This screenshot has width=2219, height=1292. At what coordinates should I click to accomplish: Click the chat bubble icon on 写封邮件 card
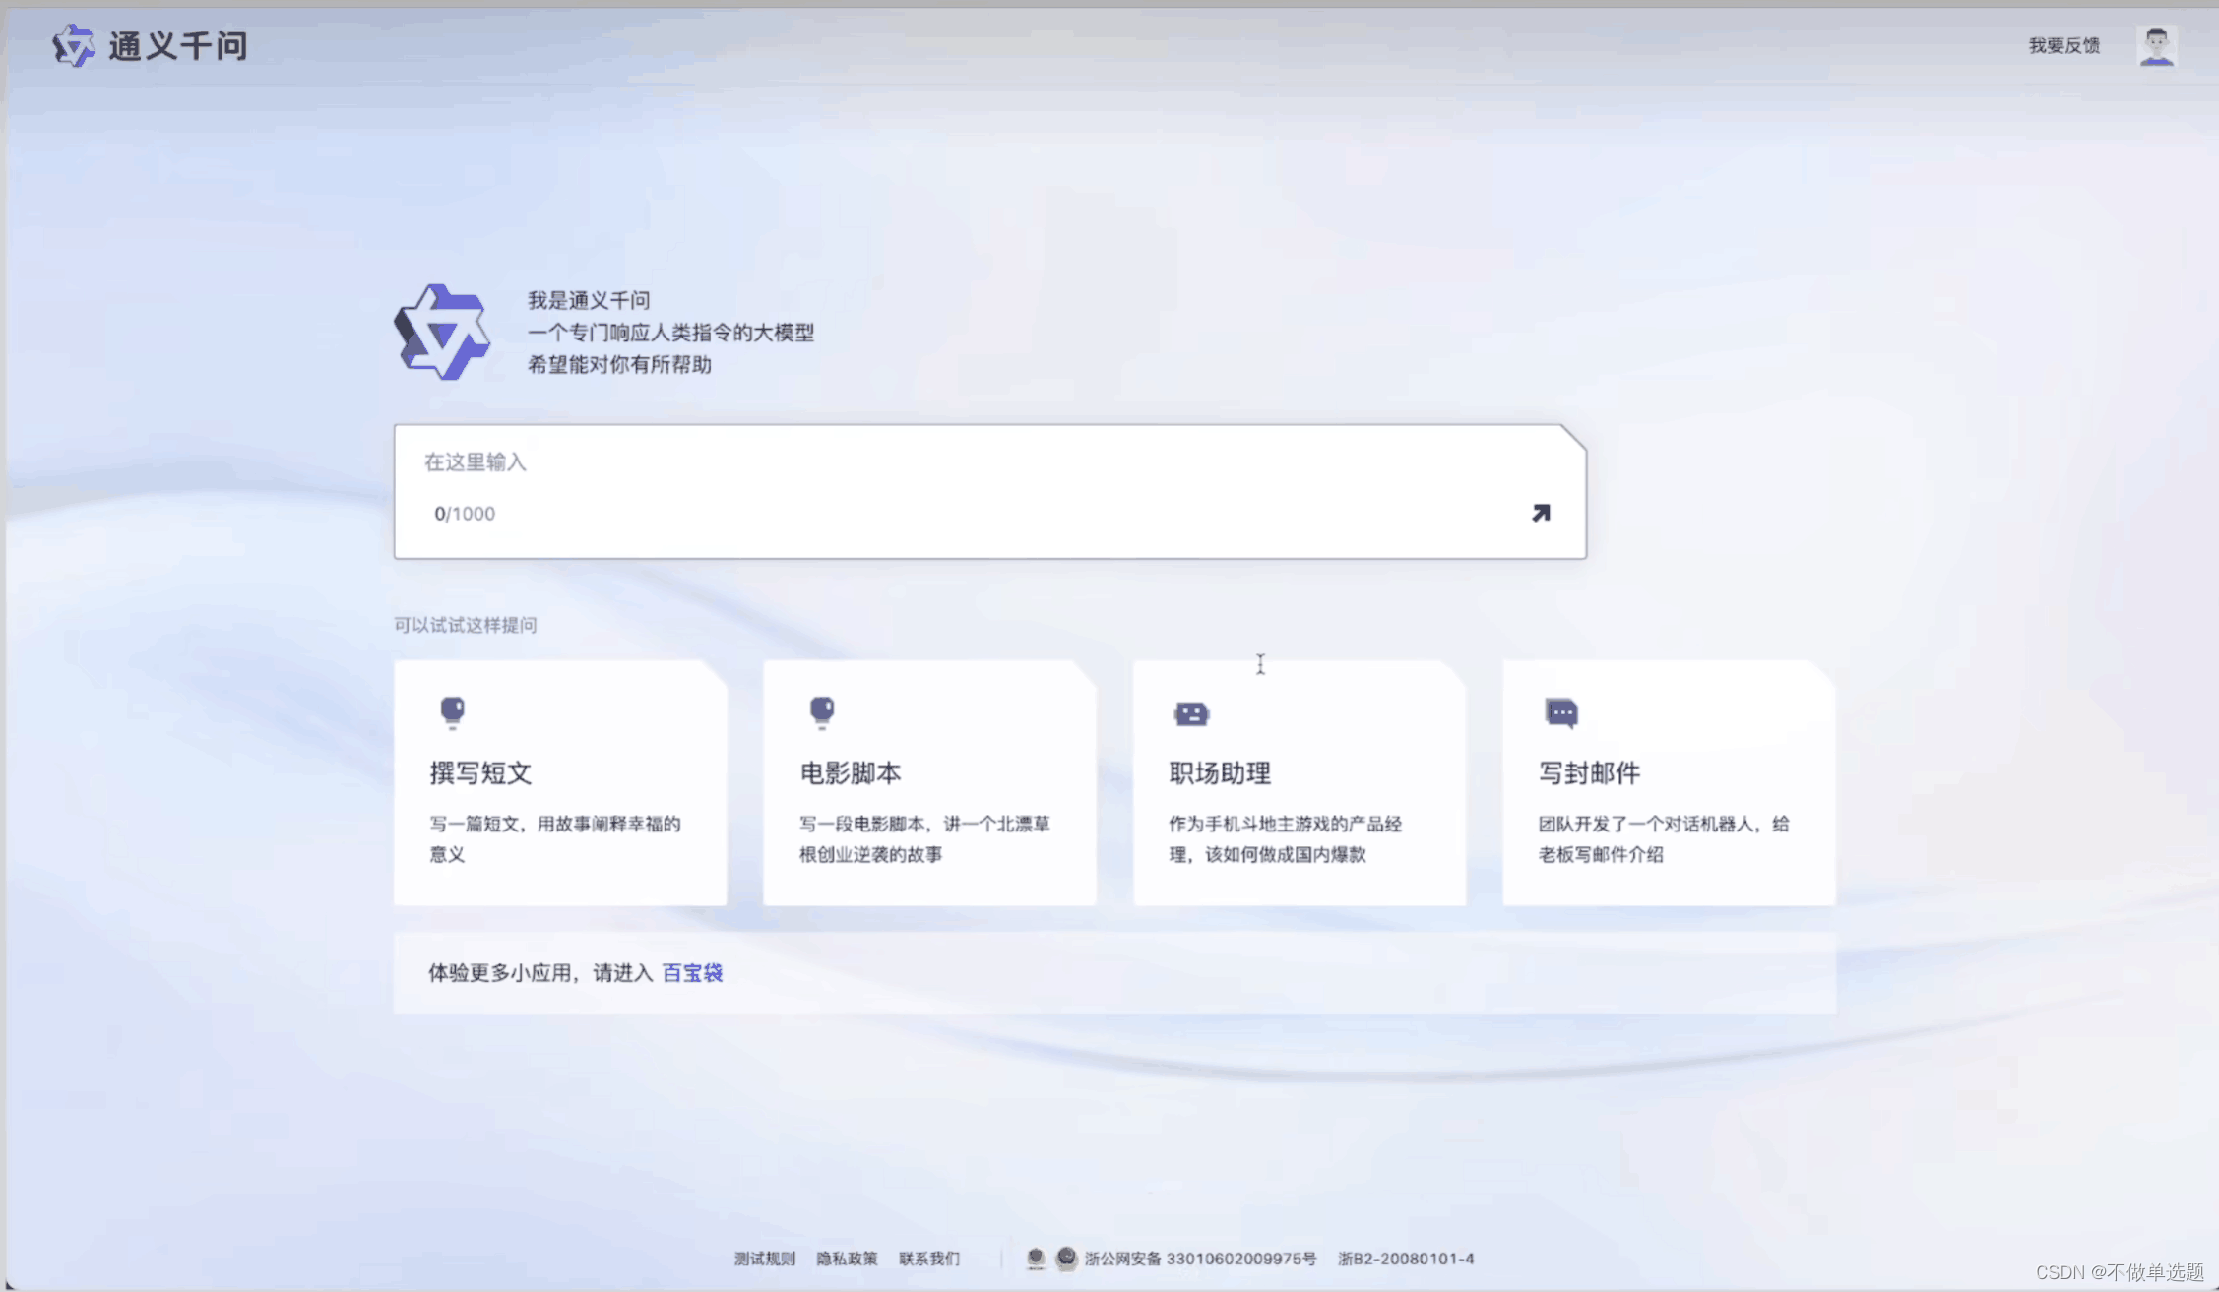click(x=1561, y=713)
